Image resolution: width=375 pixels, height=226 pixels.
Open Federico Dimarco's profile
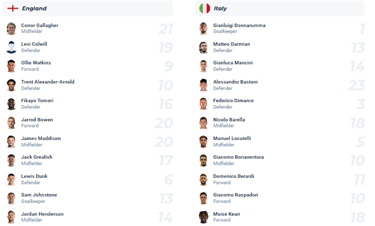click(233, 101)
